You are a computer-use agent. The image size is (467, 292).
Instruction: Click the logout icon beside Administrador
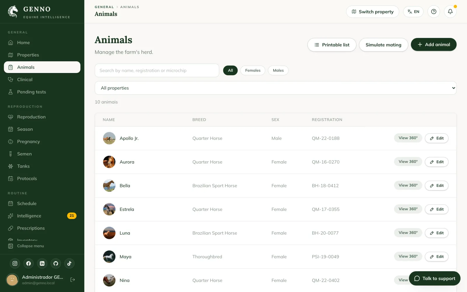pos(73,280)
